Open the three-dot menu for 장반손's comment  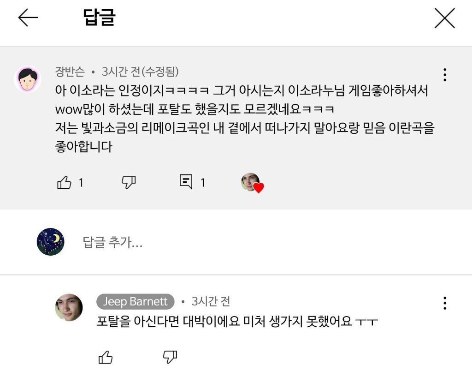(x=445, y=75)
